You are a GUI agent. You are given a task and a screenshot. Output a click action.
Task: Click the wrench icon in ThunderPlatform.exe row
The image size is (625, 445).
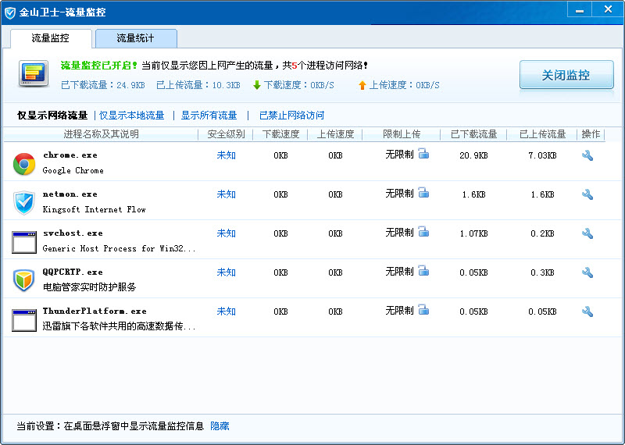coord(587,311)
